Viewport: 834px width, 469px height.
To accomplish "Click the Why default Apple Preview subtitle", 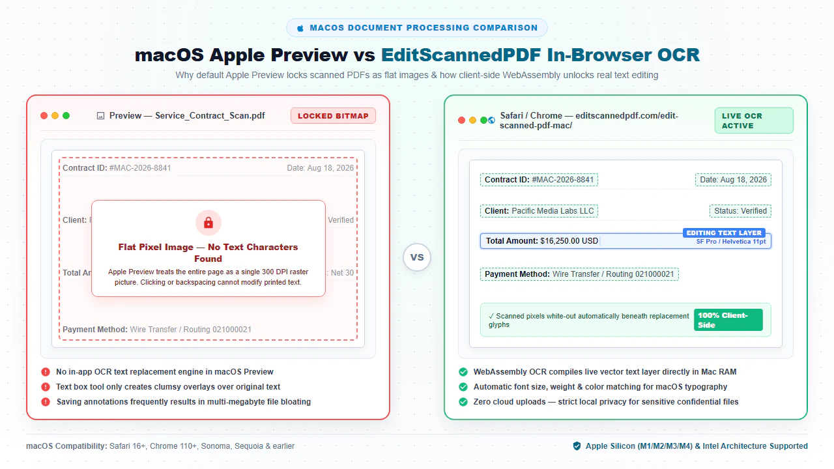I will (417, 75).
